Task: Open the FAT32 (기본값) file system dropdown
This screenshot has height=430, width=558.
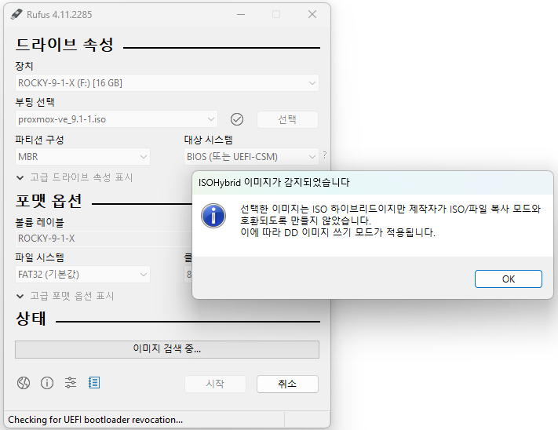Action: pos(82,275)
